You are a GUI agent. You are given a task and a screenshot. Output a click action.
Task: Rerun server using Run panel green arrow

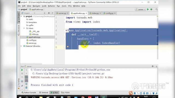[x=22, y=70]
